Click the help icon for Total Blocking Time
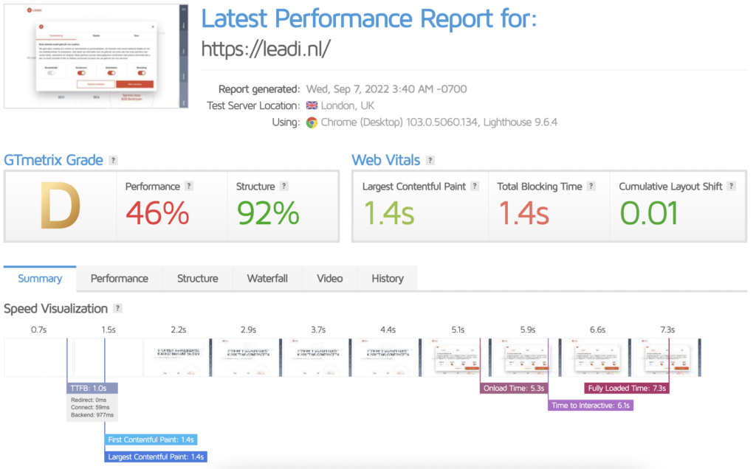This screenshot has width=756, height=469. 591,187
